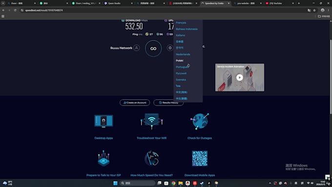Open the bookmarks folder at right of bar
Viewport: 332px width, 187px height.
point(324,16)
